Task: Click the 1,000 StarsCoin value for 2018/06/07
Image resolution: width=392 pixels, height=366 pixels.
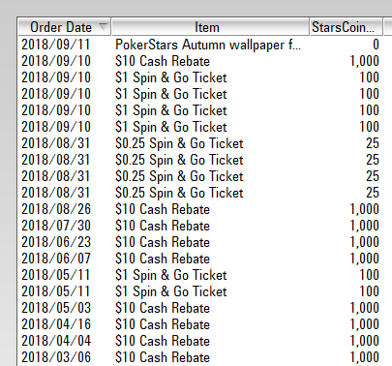Action: click(364, 259)
